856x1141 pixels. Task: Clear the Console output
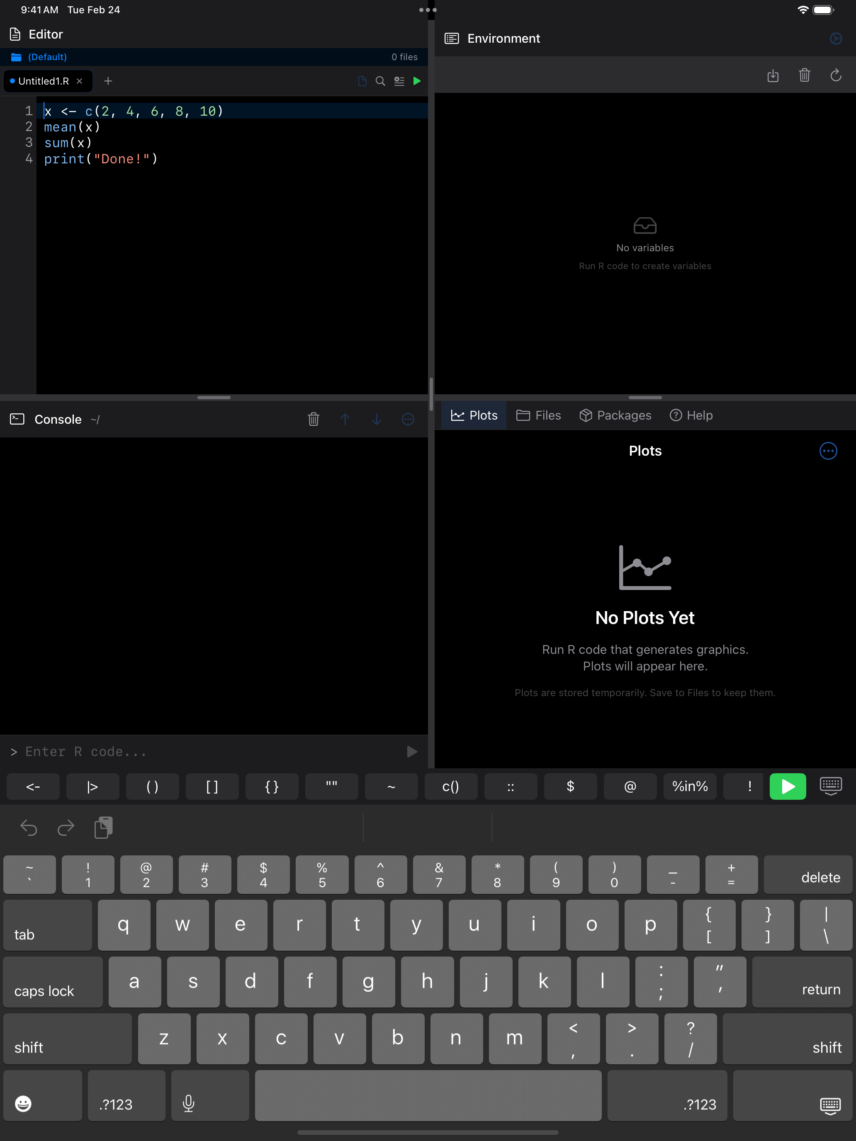pyautogui.click(x=313, y=419)
